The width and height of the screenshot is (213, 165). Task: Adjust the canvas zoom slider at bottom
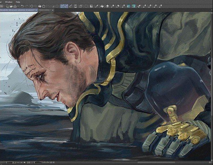[x=6, y=162]
